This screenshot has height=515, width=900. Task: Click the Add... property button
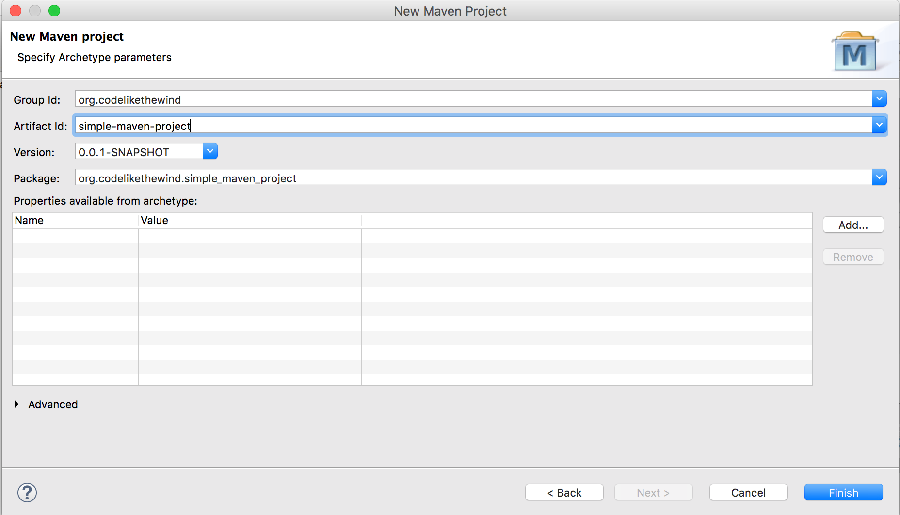click(853, 225)
